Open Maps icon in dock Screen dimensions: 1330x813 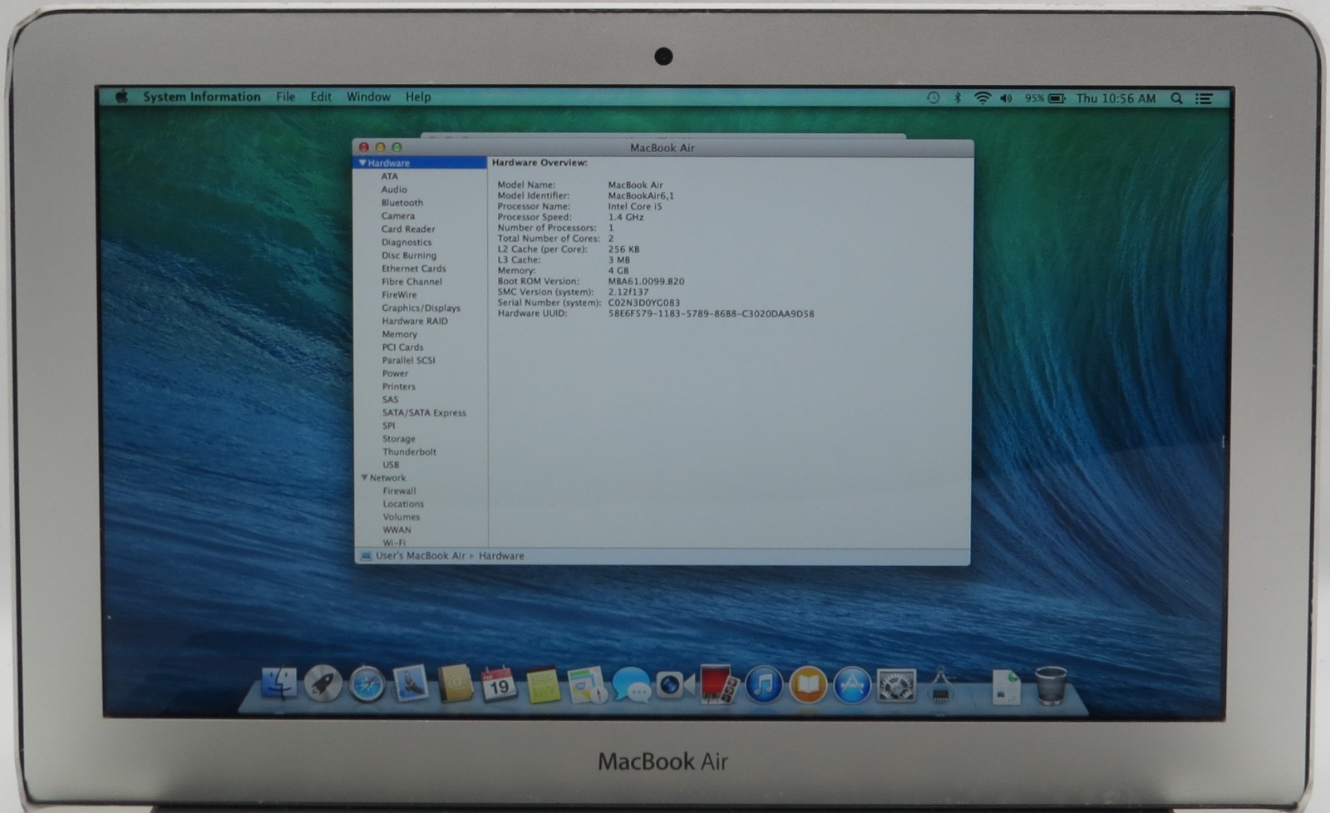click(587, 686)
